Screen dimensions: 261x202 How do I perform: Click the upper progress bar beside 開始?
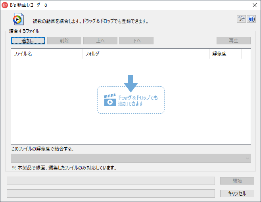tap(111, 181)
